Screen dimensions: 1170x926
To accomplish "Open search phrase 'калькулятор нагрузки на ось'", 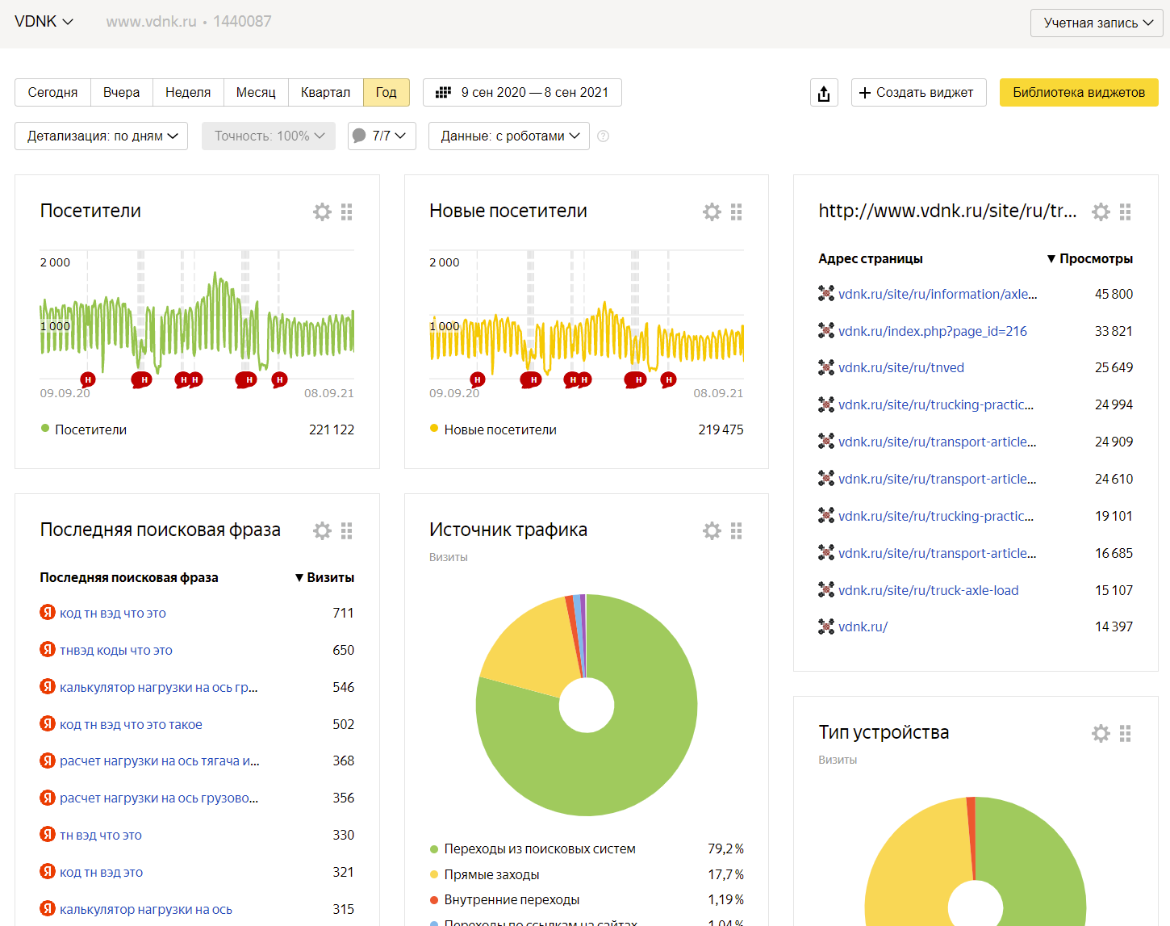I will point(145,909).
